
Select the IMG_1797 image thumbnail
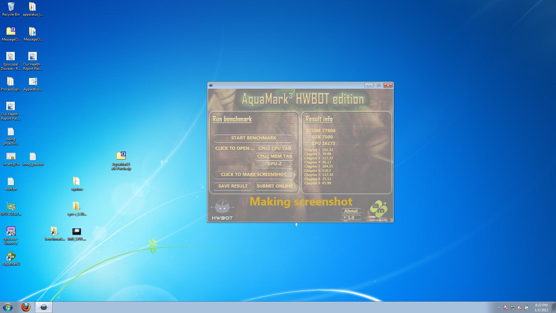click(x=77, y=234)
